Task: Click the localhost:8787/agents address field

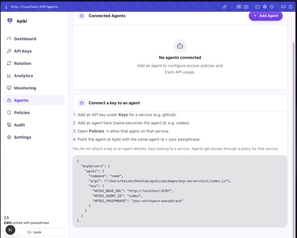Action: 35,7
